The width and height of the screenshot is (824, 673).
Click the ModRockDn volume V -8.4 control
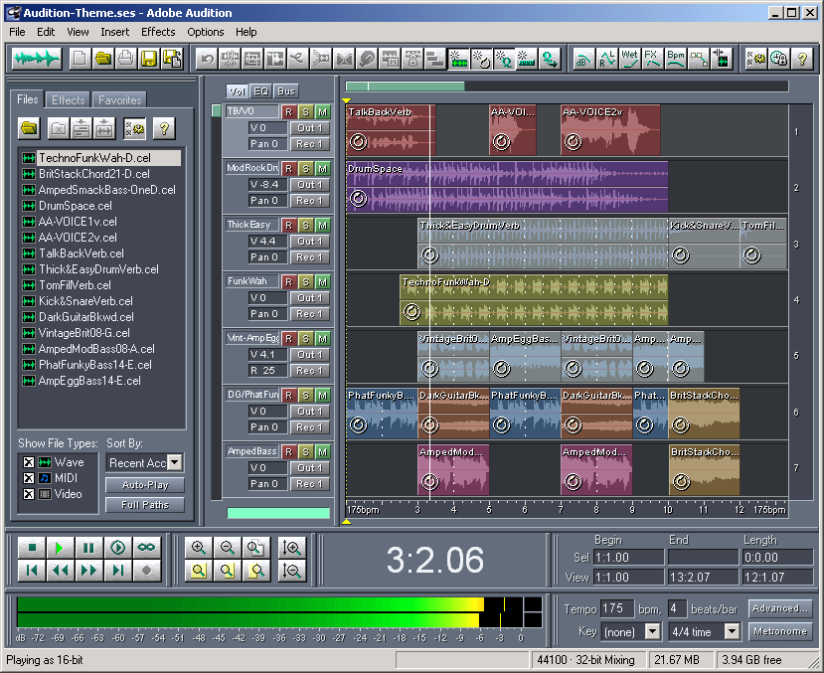click(x=268, y=185)
